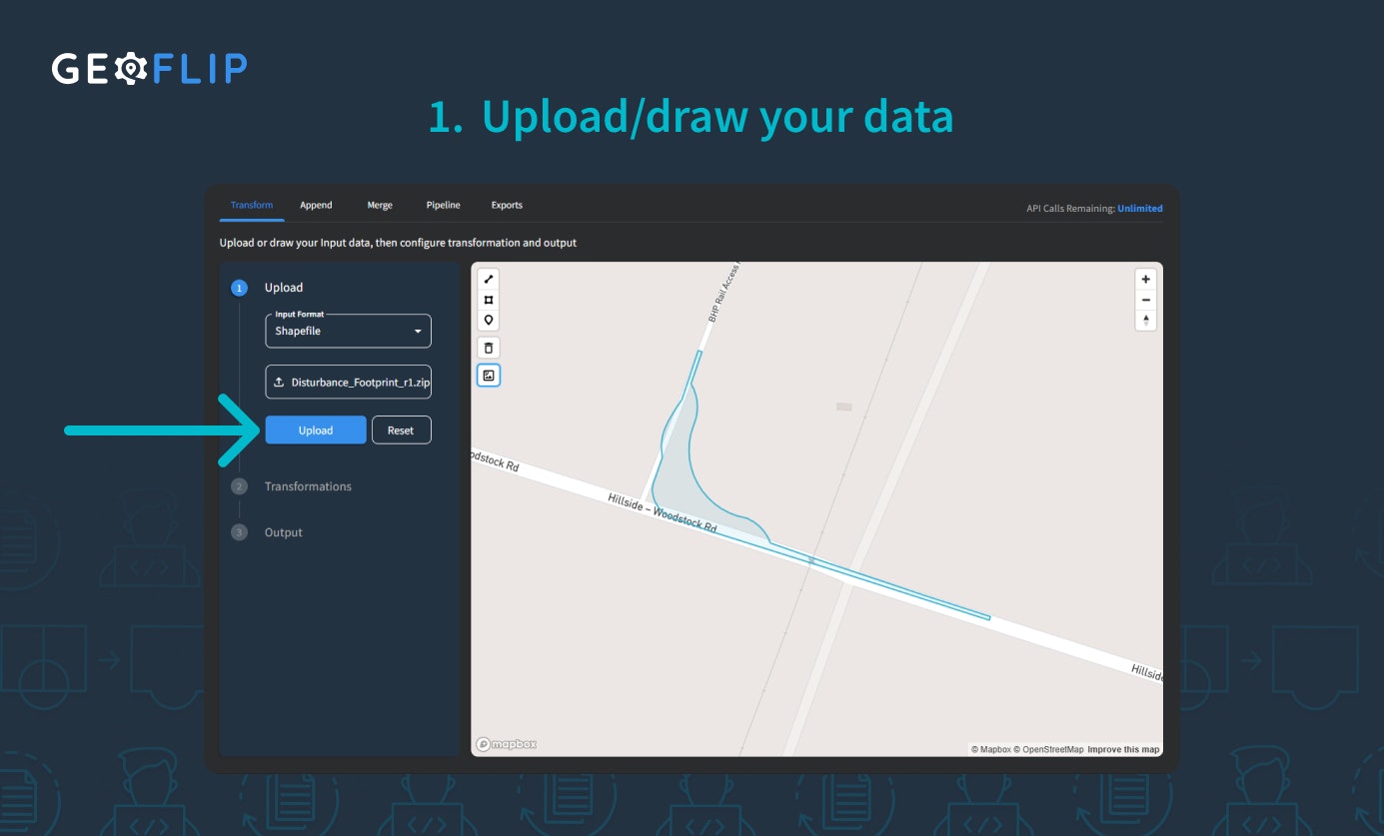Switch to the Pipeline tab
The image size is (1384, 836).
click(x=443, y=205)
